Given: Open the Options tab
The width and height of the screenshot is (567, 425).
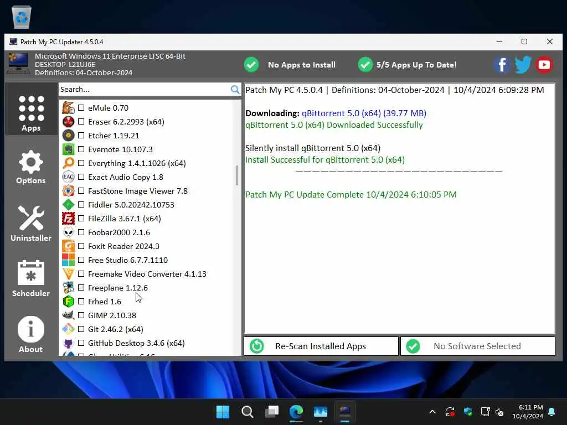Looking at the screenshot, I should pyautogui.click(x=31, y=167).
